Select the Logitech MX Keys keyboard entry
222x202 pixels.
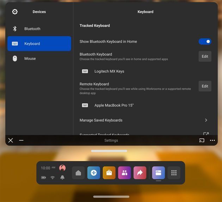click(109, 71)
